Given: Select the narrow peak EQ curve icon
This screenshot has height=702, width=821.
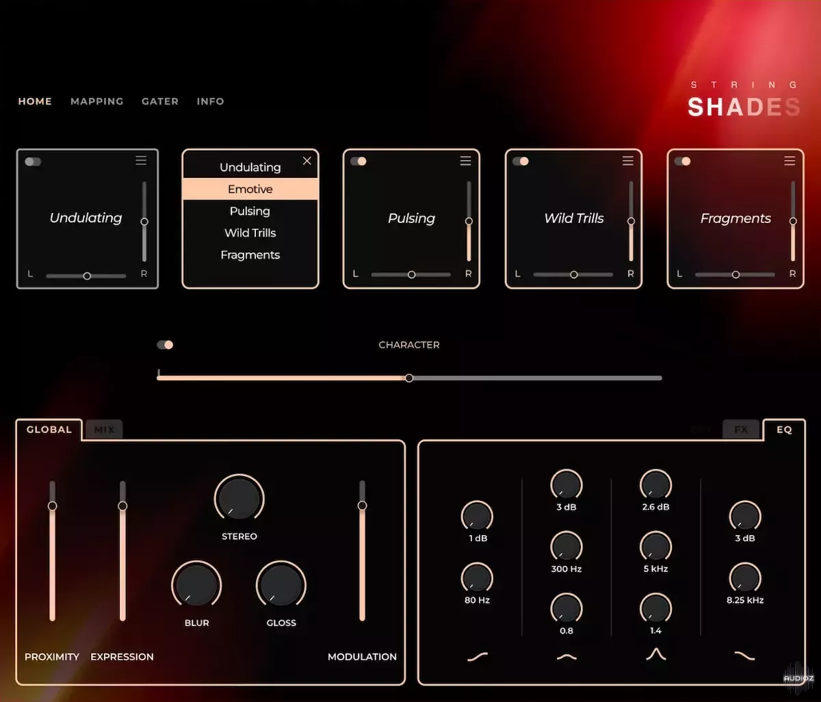Looking at the screenshot, I should 655,655.
